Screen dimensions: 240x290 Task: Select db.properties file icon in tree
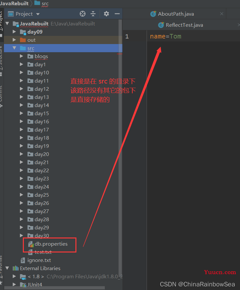pyautogui.click(x=31, y=244)
